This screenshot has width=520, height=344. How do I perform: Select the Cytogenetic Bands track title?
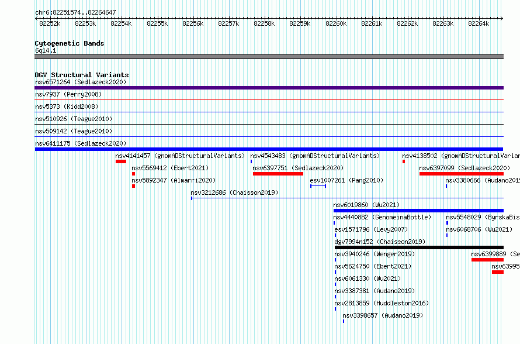tap(70, 43)
